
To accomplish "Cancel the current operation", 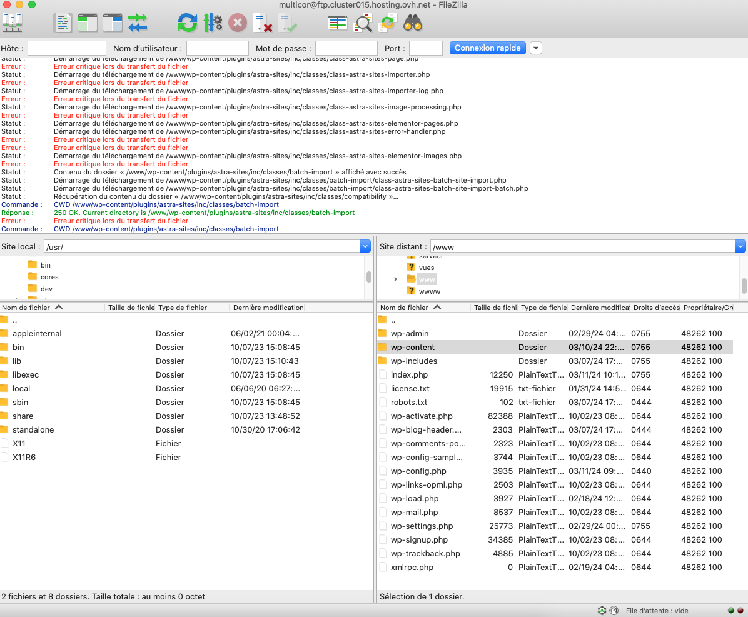I will tap(238, 23).
